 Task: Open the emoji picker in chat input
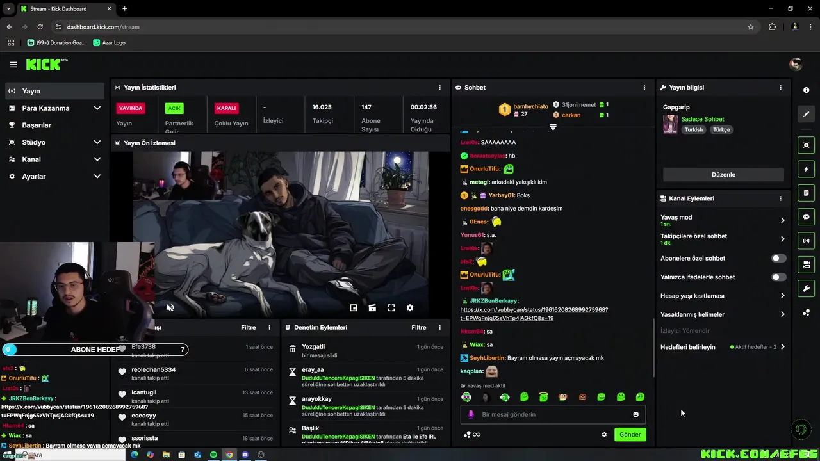tap(636, 415)
